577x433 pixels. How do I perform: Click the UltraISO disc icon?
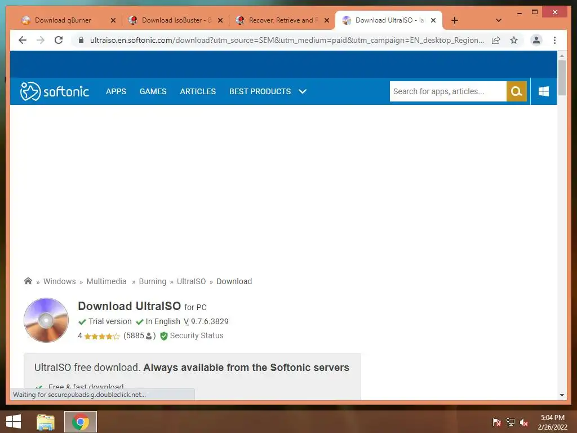click(46, 320)
